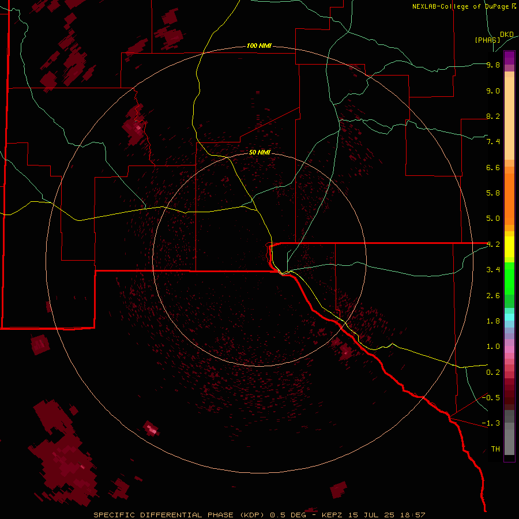Screen dimensions: 519x519
Task: Click the 100 NMI range ring label
Action: (x=259, y=46)
